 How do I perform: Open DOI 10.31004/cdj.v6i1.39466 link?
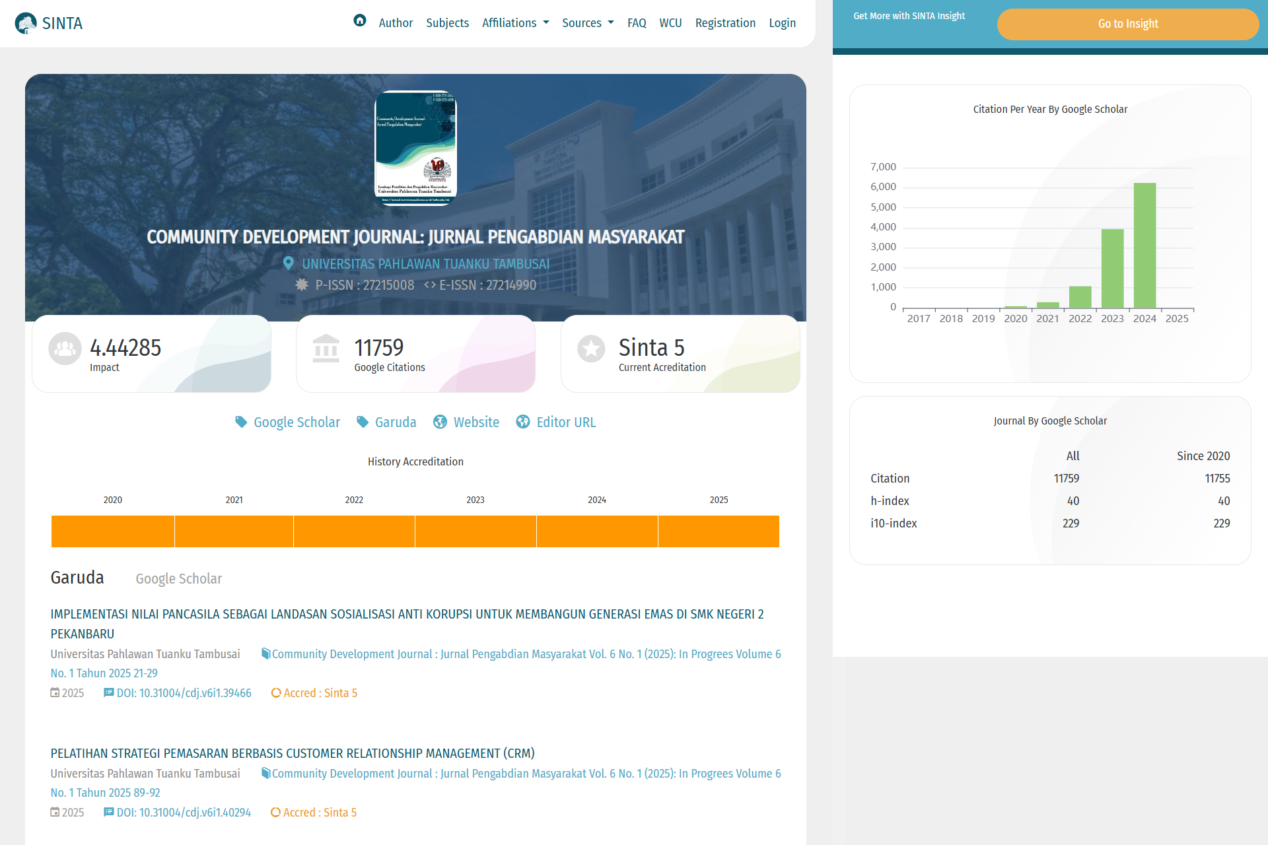[184, 693]
